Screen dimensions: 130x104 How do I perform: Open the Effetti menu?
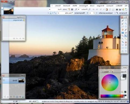click(x=75, y=6)
